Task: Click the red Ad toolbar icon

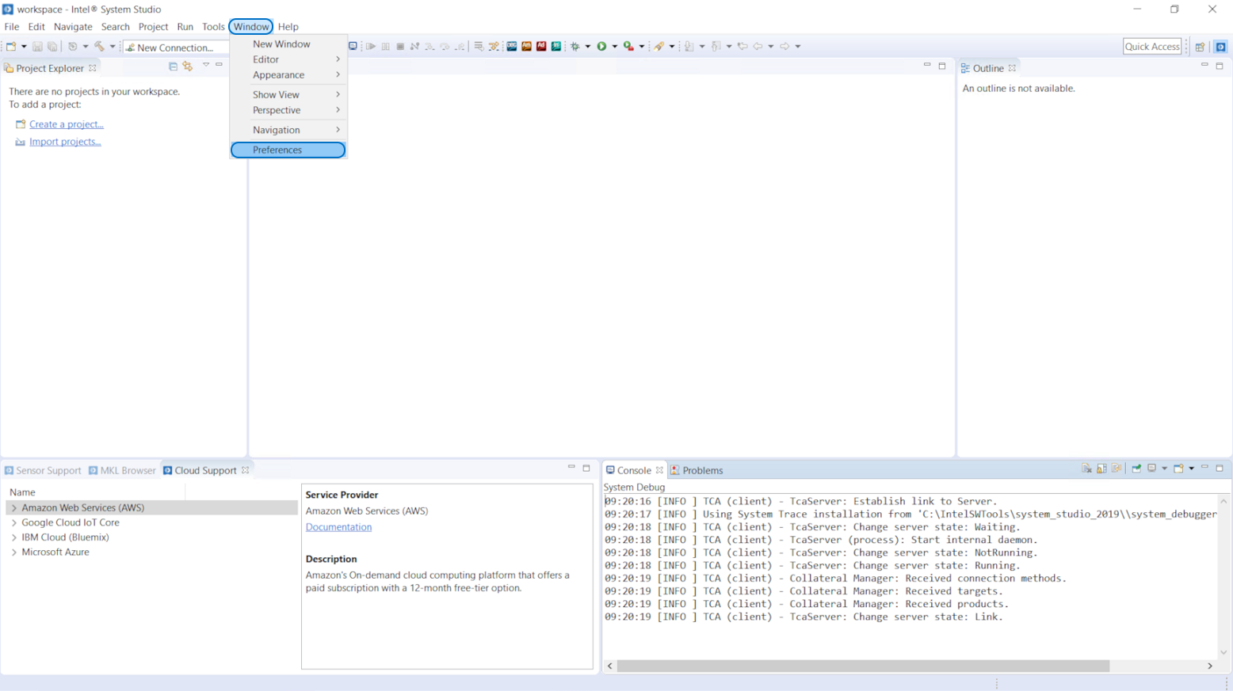Action: pyautogui.click(x=541, y=47)
